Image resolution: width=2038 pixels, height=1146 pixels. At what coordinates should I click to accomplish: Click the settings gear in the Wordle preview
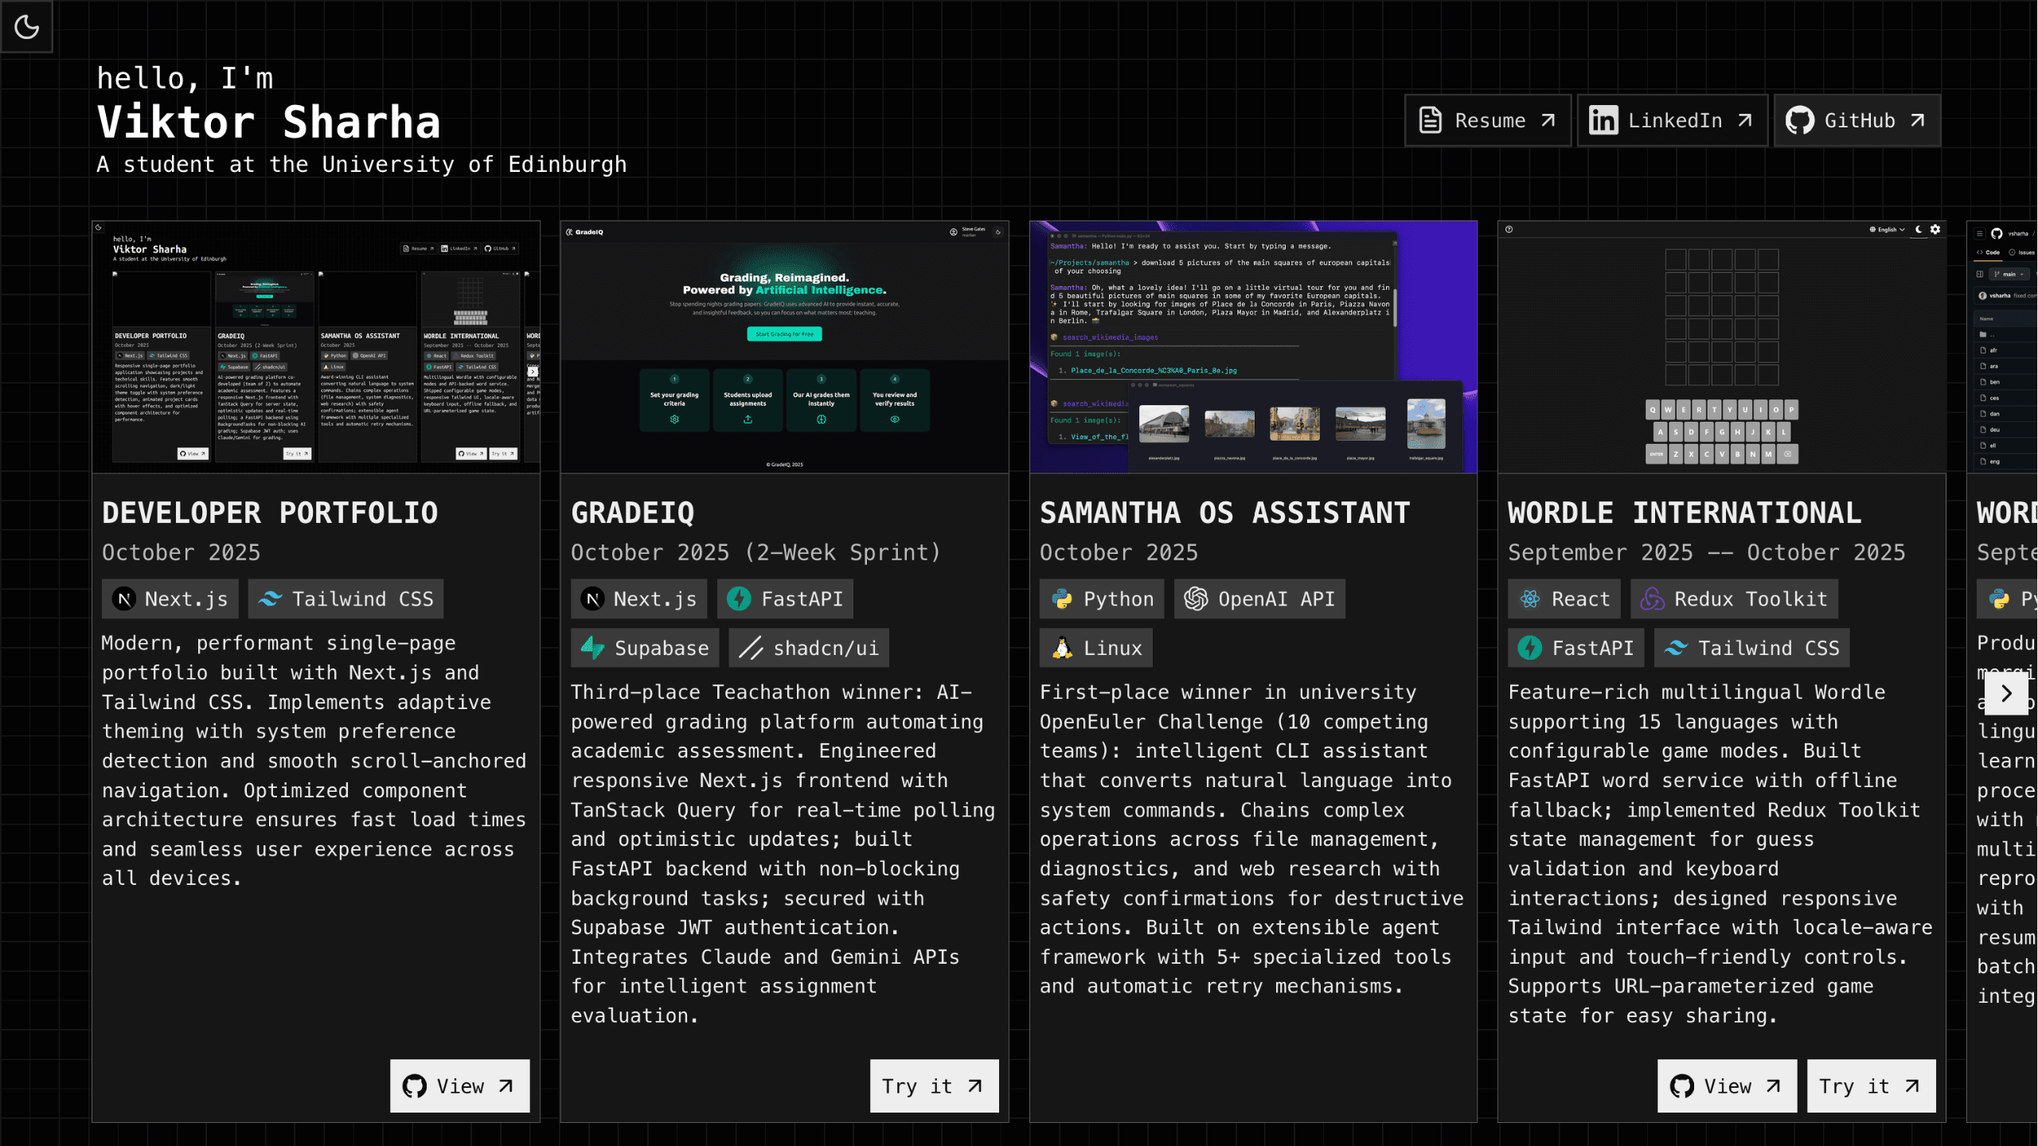[x=1936, y=229]
